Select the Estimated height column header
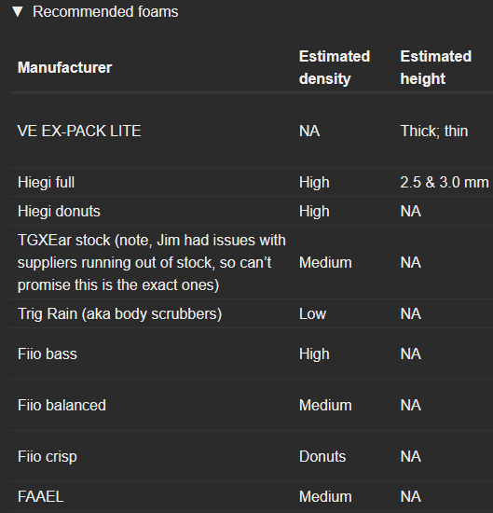This screenshot has height=513, width=493. pyautogui.click(x=436, y=68)
